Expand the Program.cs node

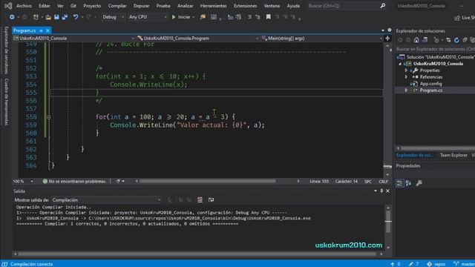[x=406, y=90]
